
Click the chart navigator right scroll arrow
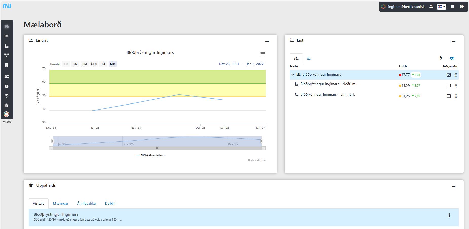click(x=264, y=148)
